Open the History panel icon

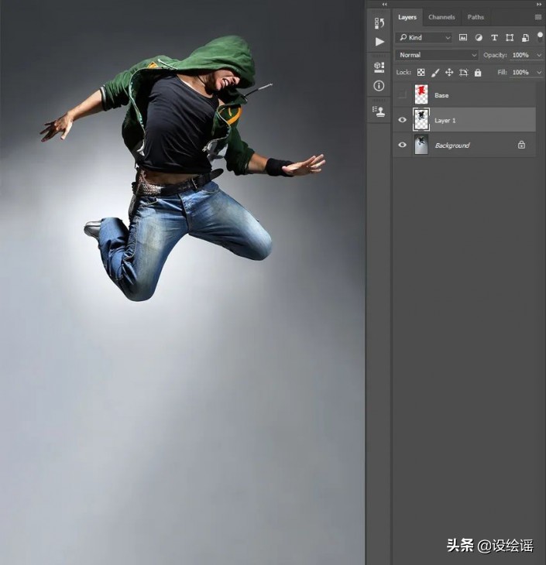[x=379, y=23]
